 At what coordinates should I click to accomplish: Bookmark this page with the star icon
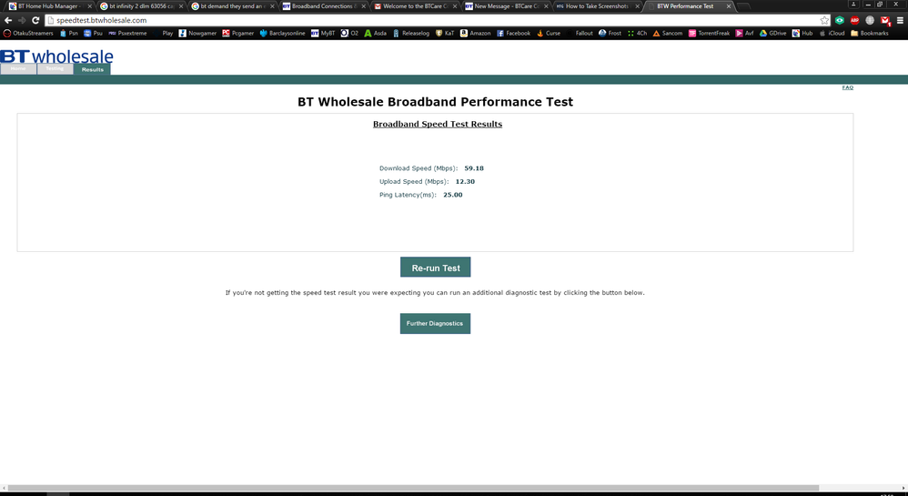(x=824, y=20)
